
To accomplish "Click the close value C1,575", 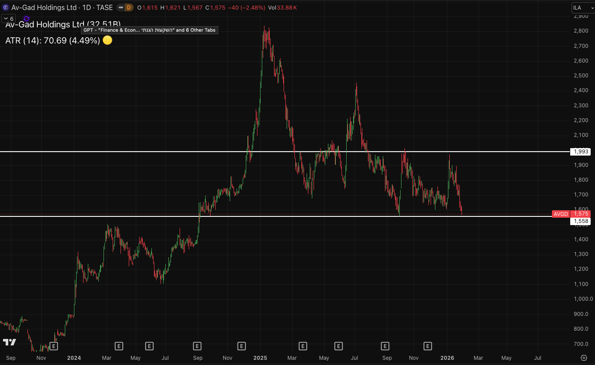I will (215, 7).
